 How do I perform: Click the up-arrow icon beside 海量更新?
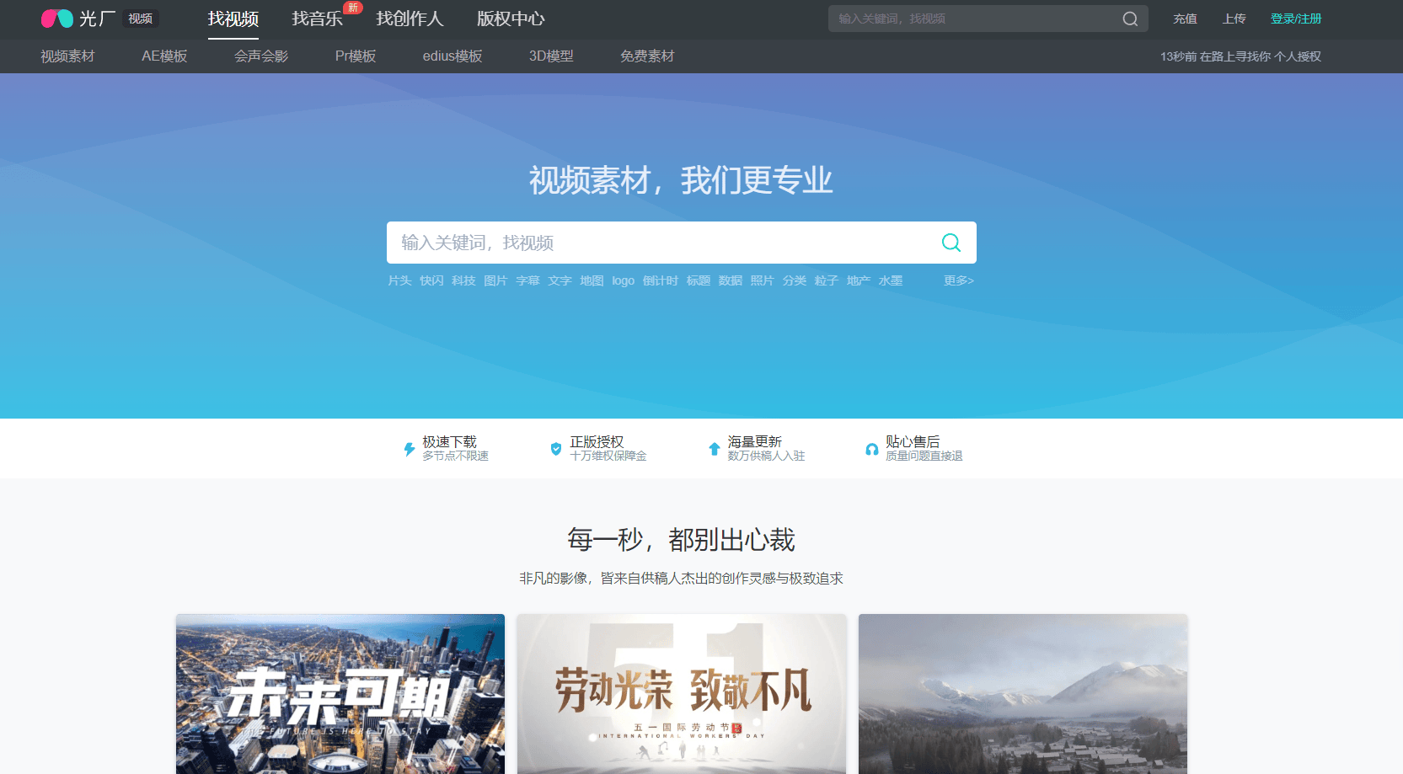tap(714, 448)
